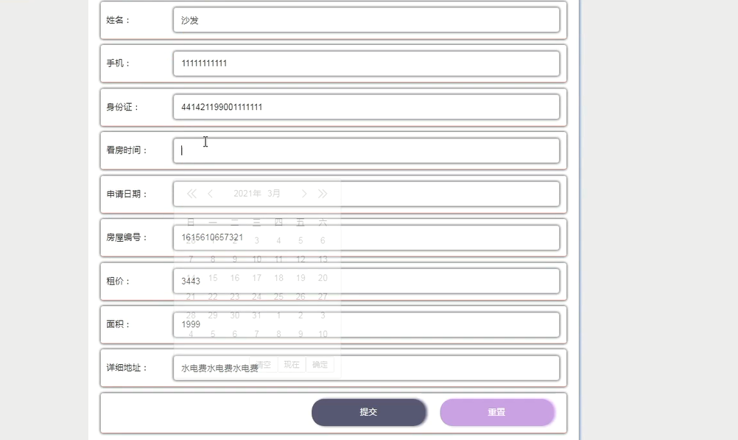Click the double-left arrow to go to previous year
This screenshot has height=440, width=738.
click(191, 193)
